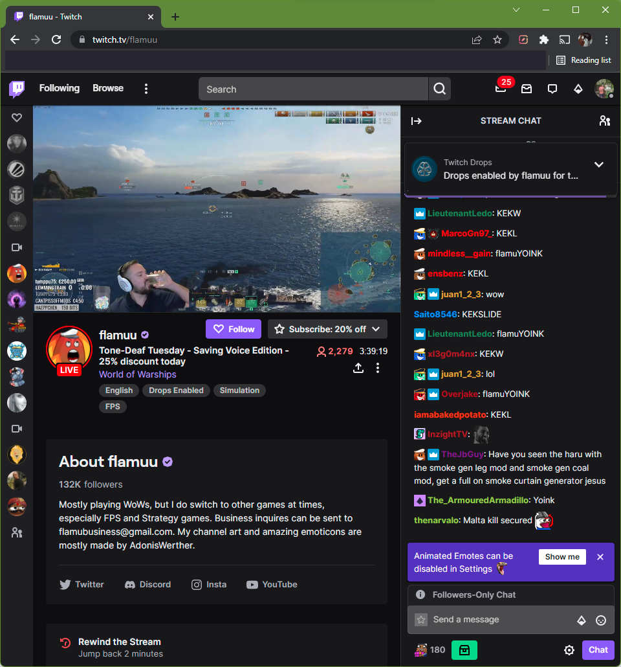Open the top nav more options dots

(146, 89)
